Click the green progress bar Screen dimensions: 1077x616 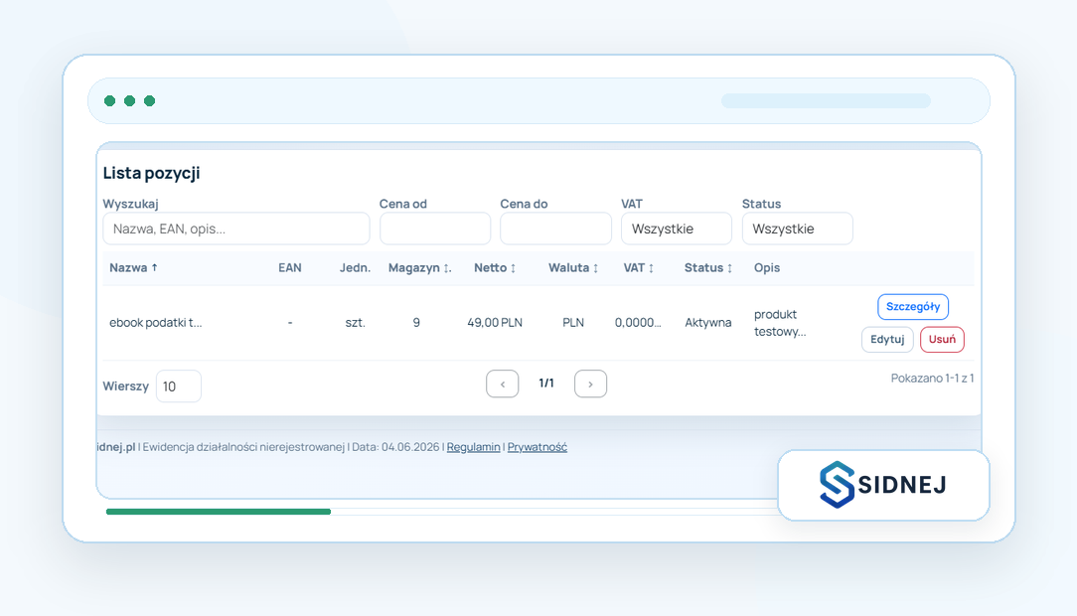coord(219,512)
